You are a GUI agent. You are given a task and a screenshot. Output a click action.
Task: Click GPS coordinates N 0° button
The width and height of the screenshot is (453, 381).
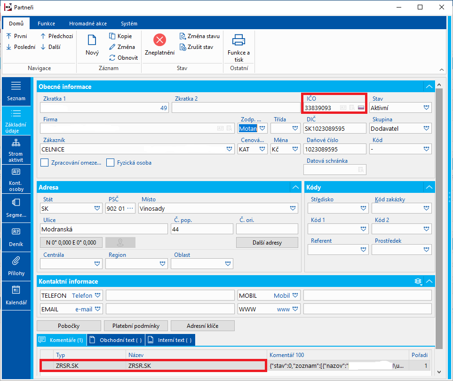click(x=71, y=243)
